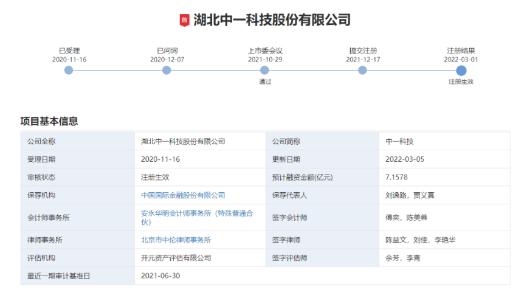Screen dimensions: 527x295
Task: Open the 中国国际金融股份有限公司 link
Action: click(183, 195)
